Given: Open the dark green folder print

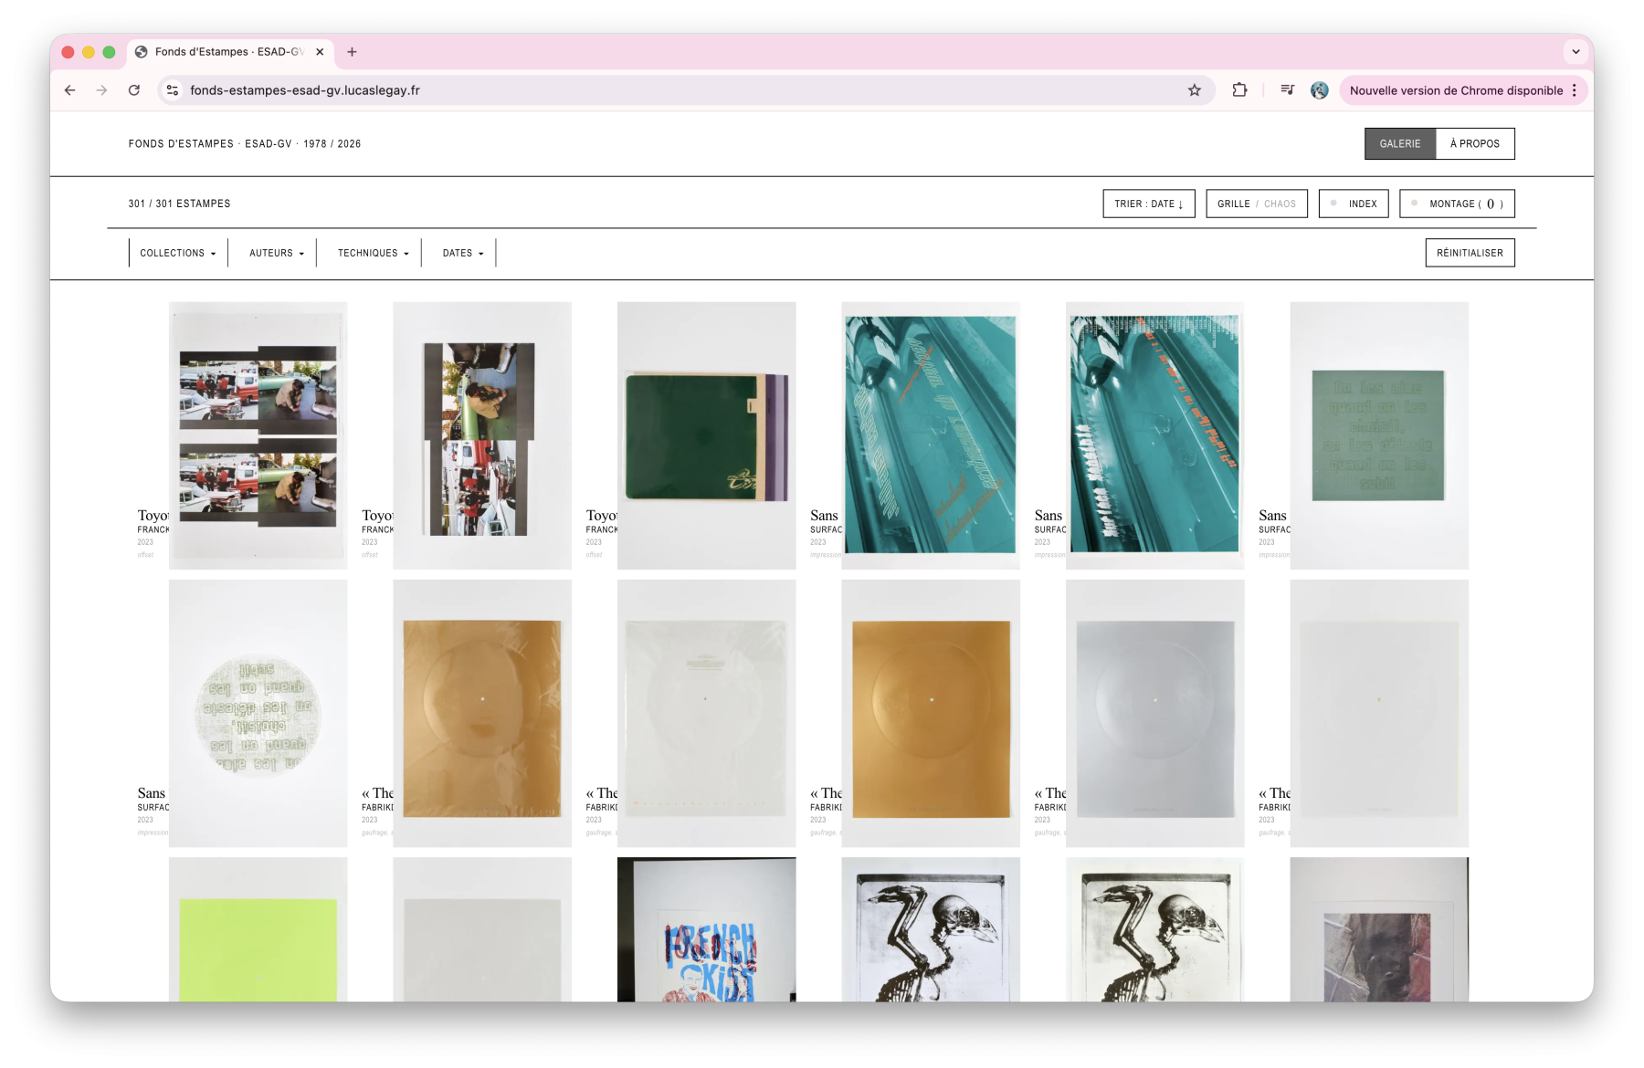Looking at the screenshot, I should click(707, 435).
